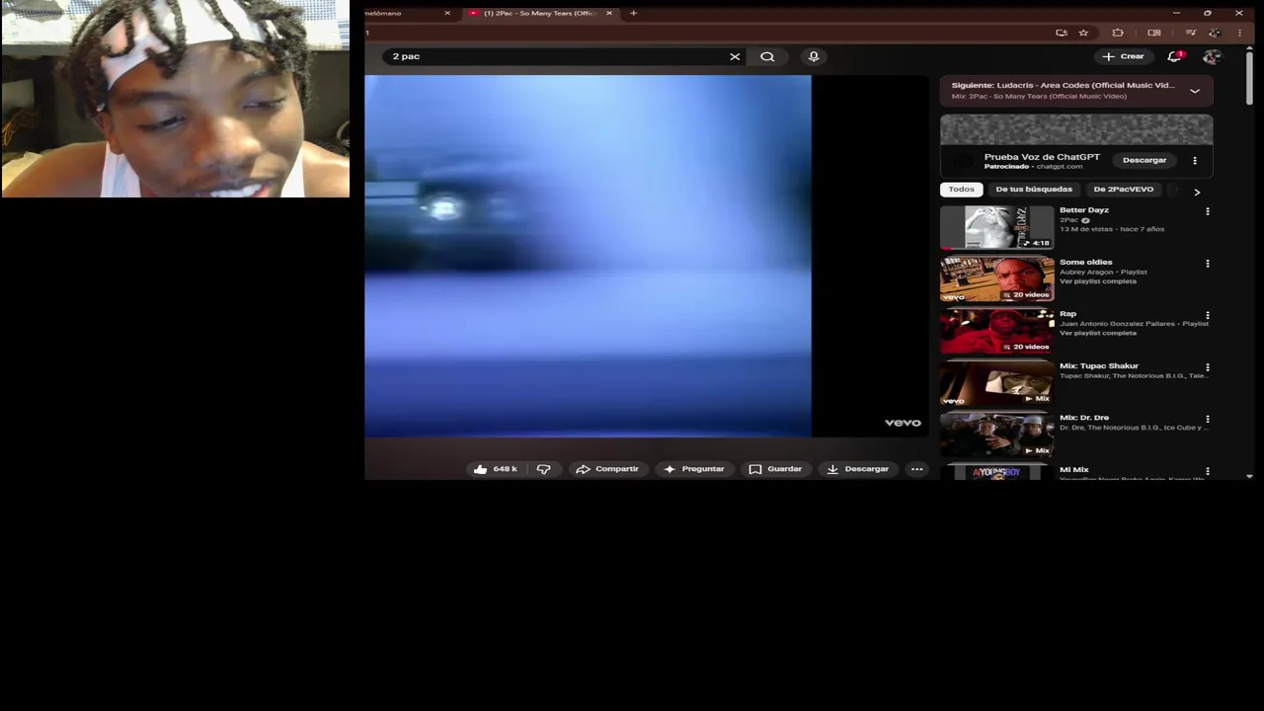
Task: Click the Mix: Dr. Dre title
Action: tap(1084, 418)
